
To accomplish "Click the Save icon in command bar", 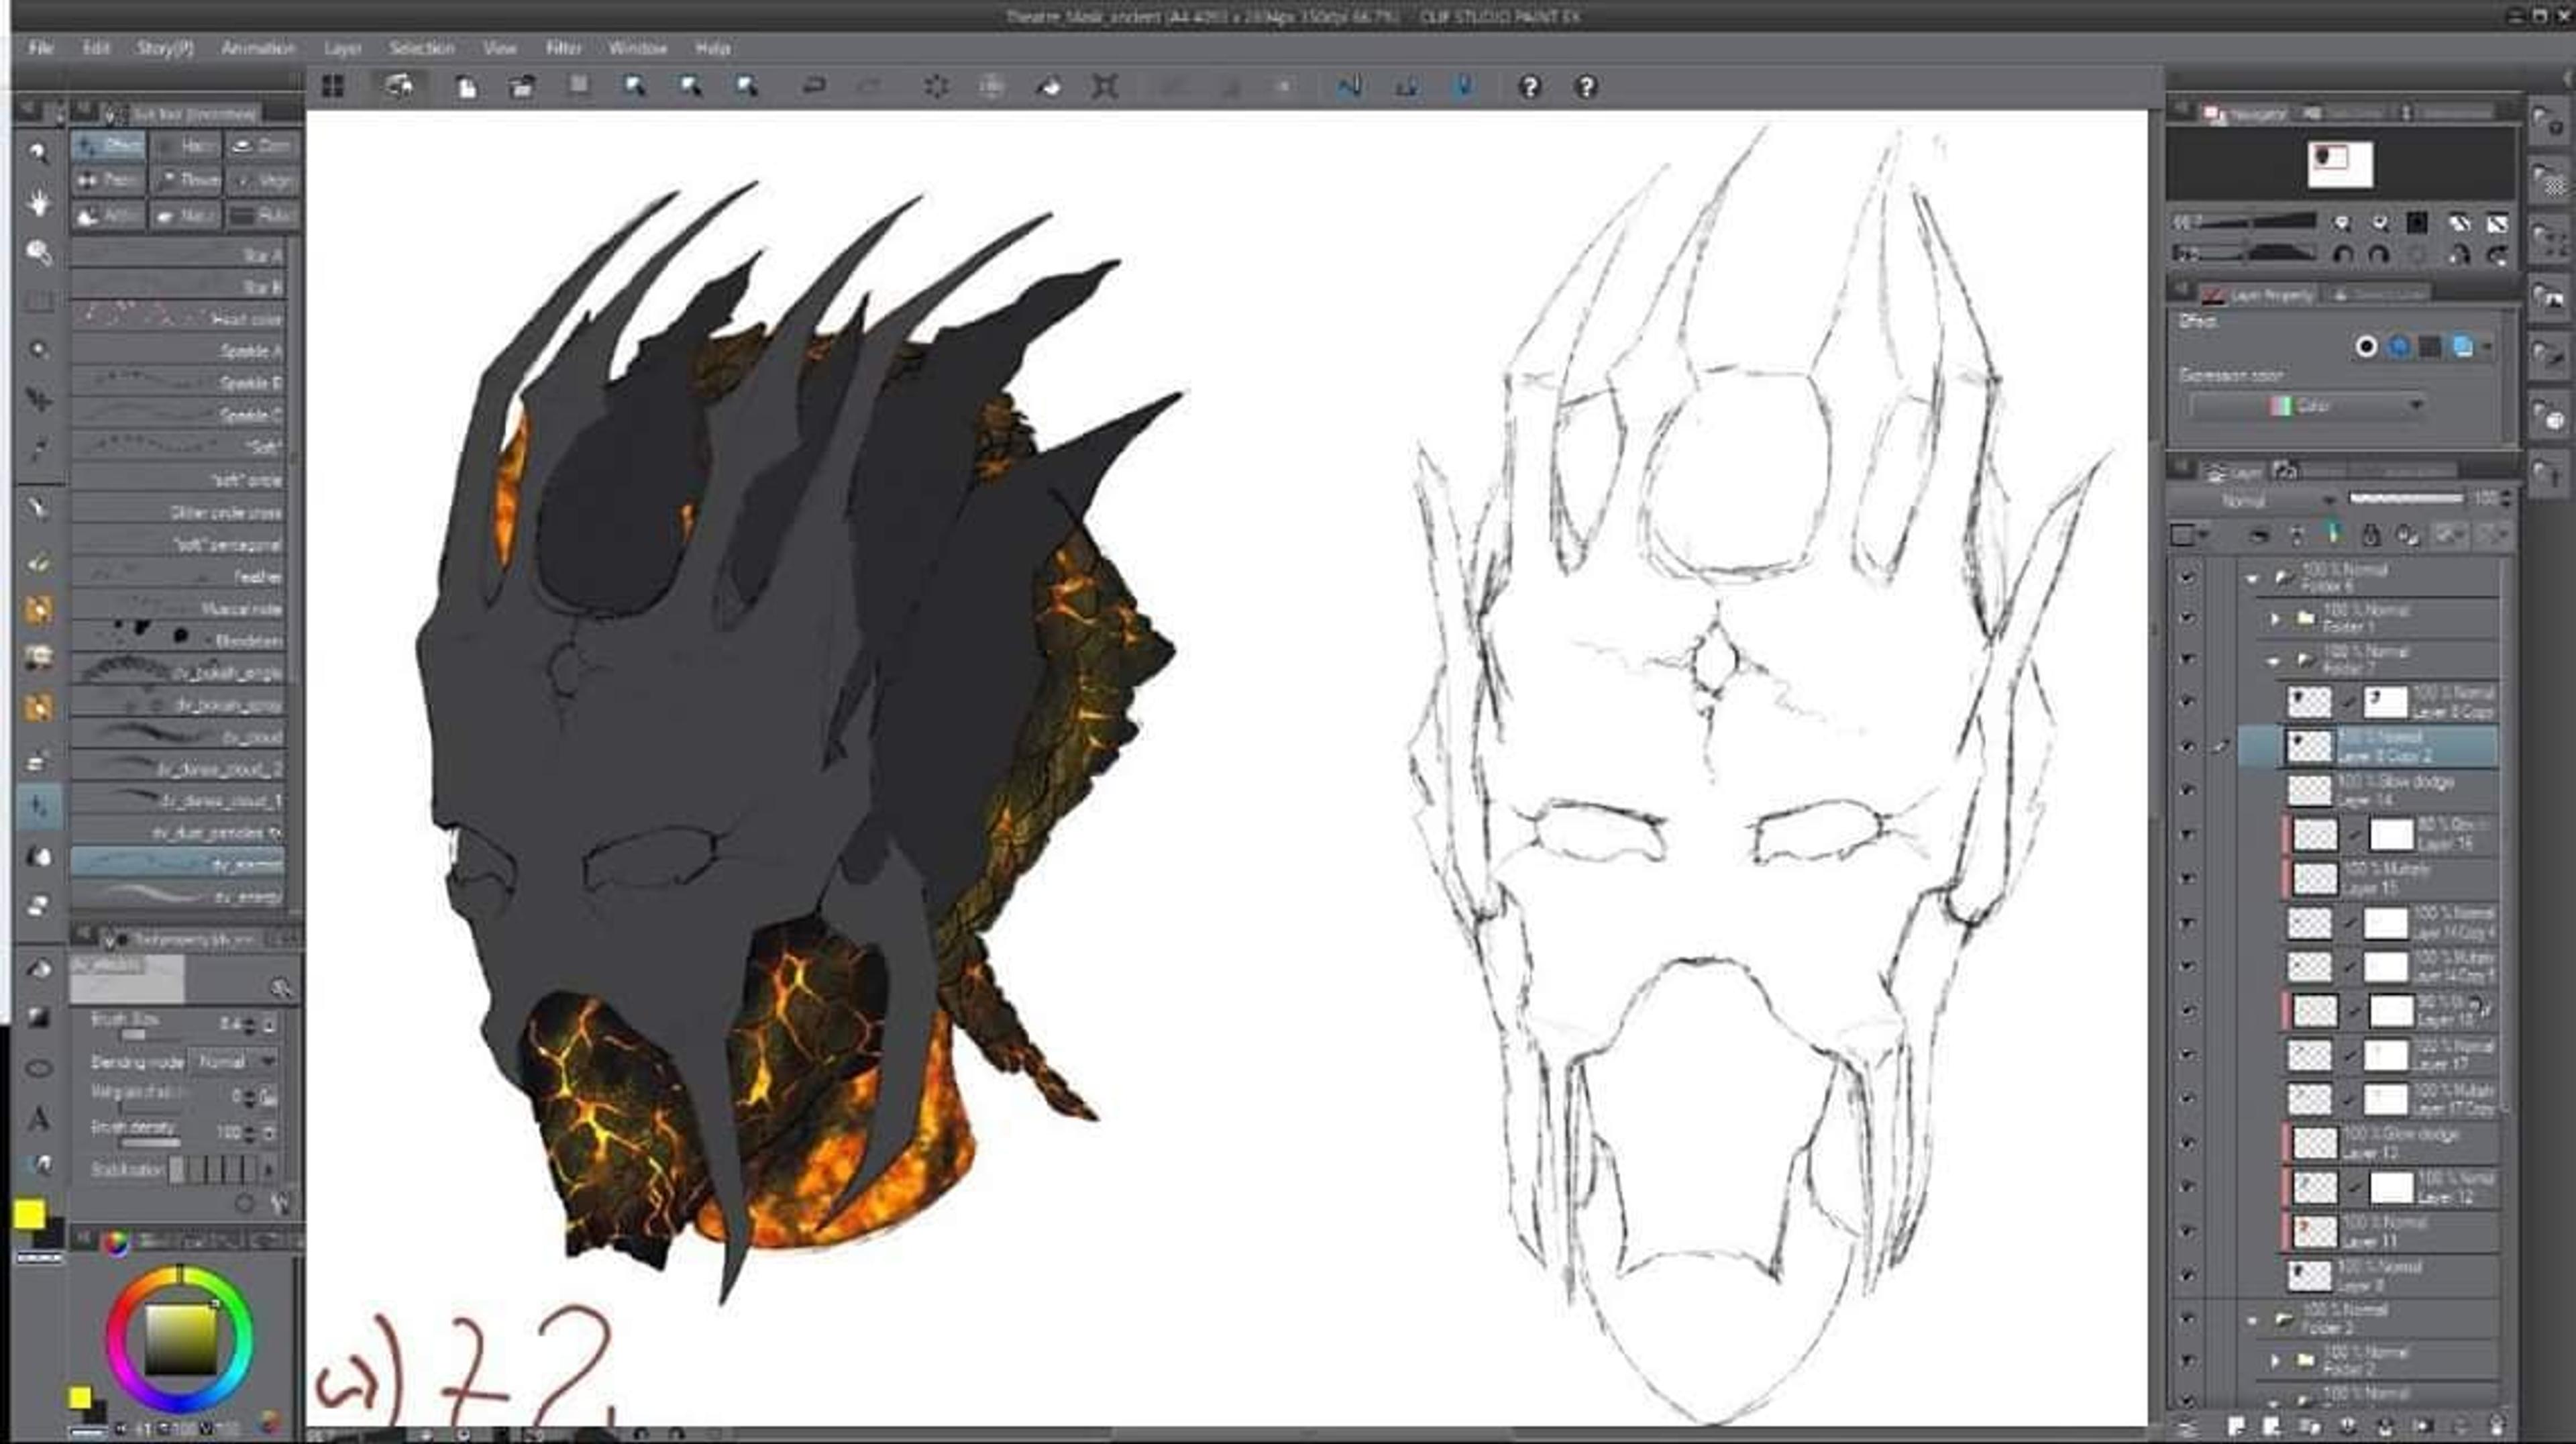I will click(x=579, y=86).
